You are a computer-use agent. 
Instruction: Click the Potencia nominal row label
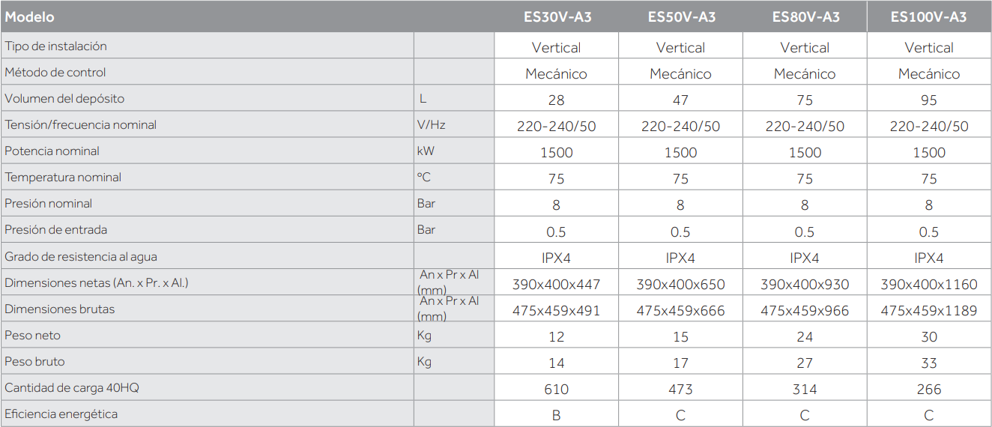[x=52, y=151]
